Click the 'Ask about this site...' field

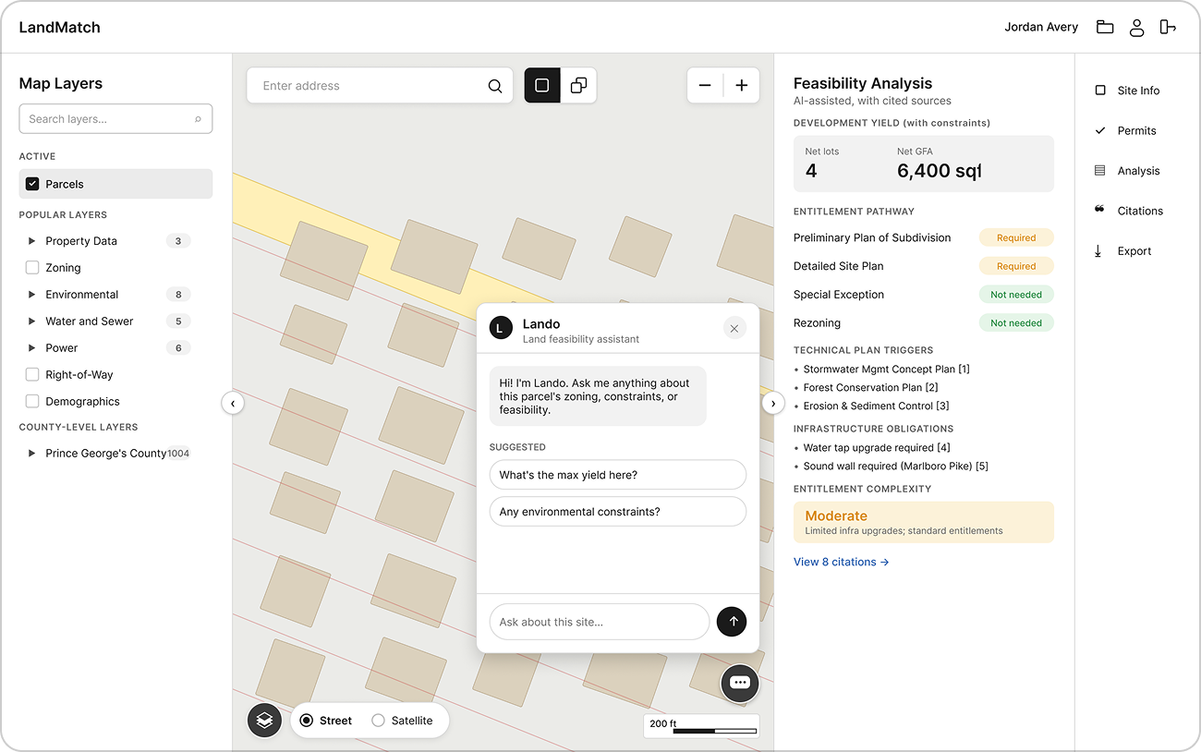click(x=599, y=622)
